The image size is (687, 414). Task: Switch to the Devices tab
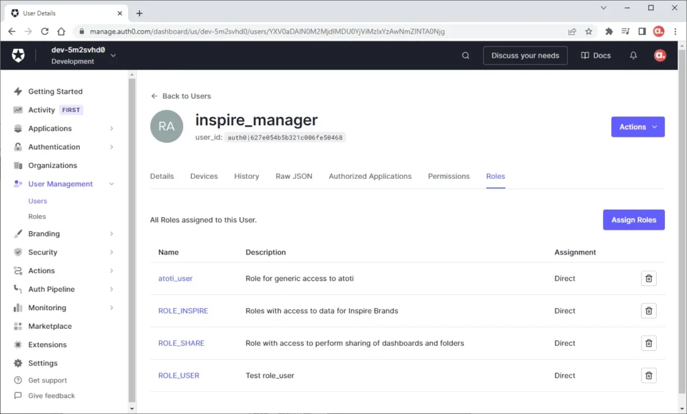[204, 176]
